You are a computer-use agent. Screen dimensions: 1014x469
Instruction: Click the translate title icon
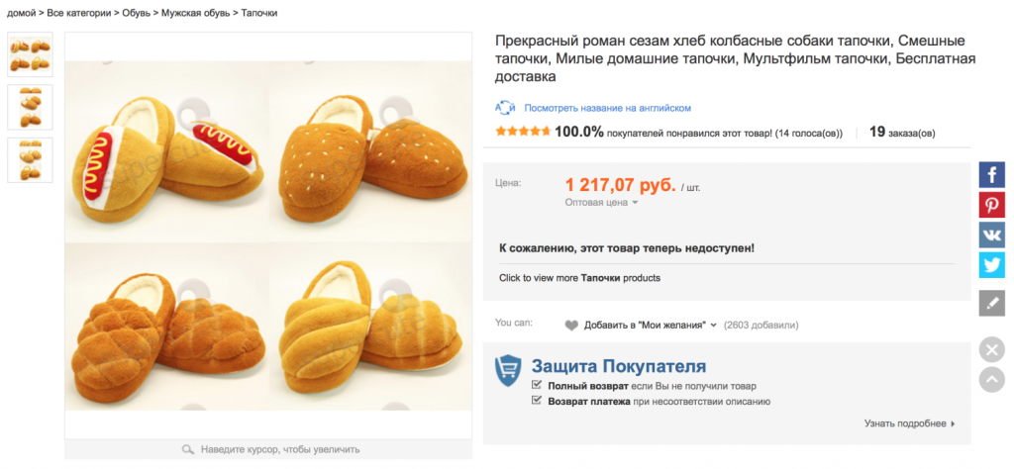[x=505, y=108]
